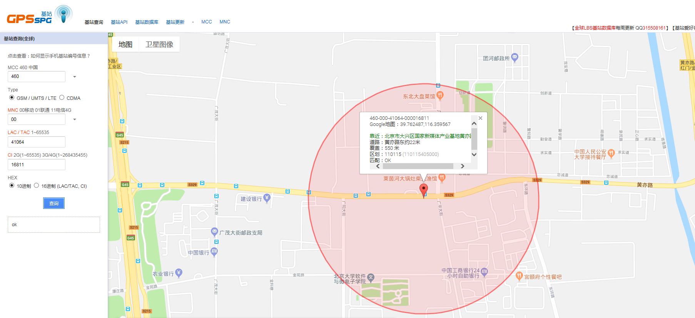Click the 区划 110115 district code text
This screenshot has height=318, width=695.
[404, 154]
